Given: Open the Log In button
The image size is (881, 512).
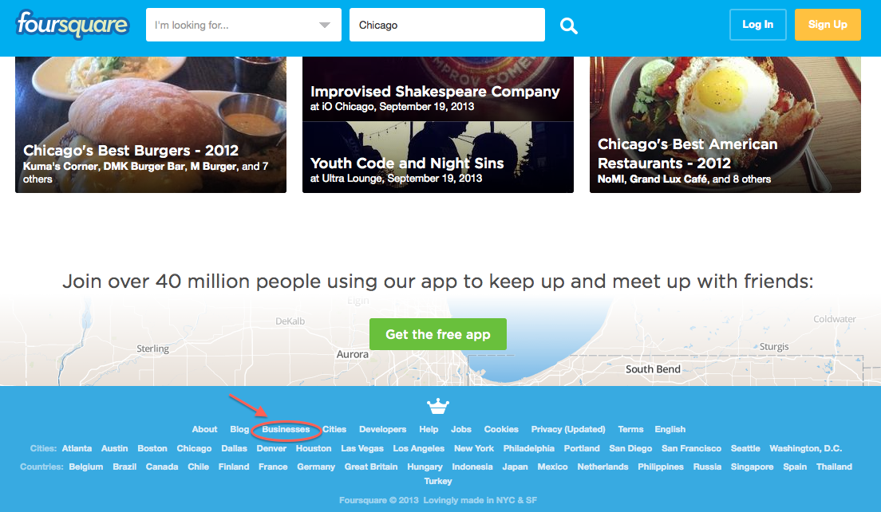Looking at the screenshot, I should click(757, 25).
